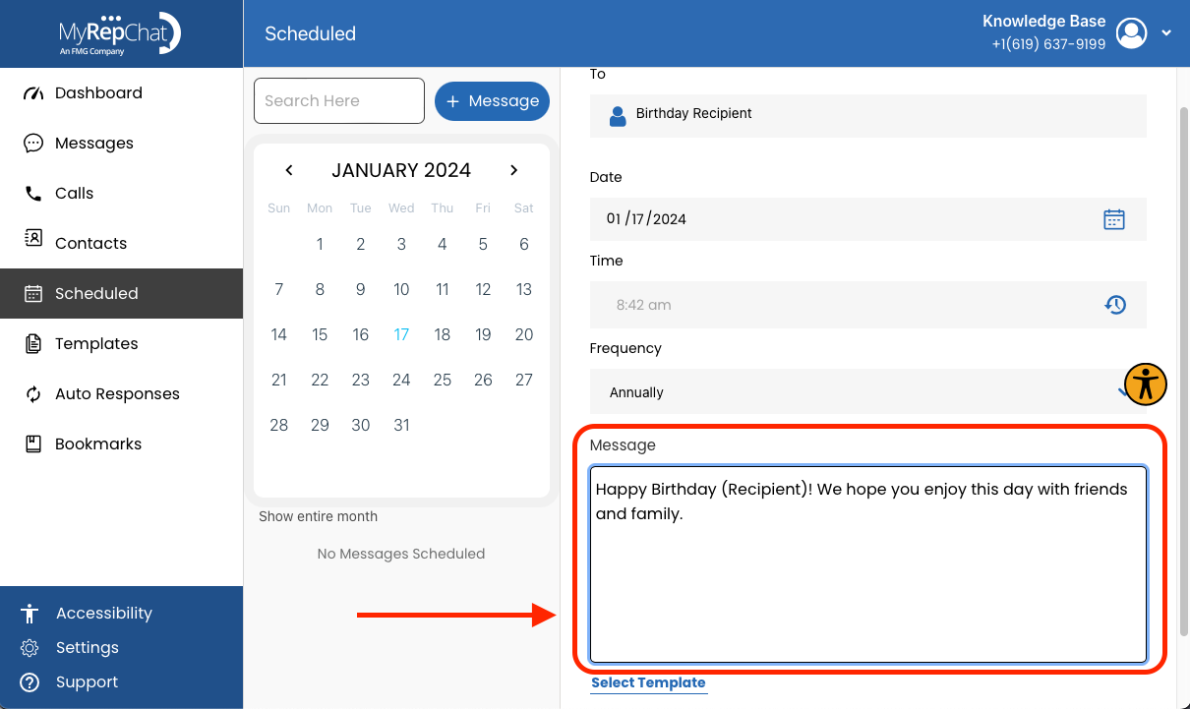1190x709 pixels.
Task: Select January 17 on the calendar
Action: click(x=401, y=334)
